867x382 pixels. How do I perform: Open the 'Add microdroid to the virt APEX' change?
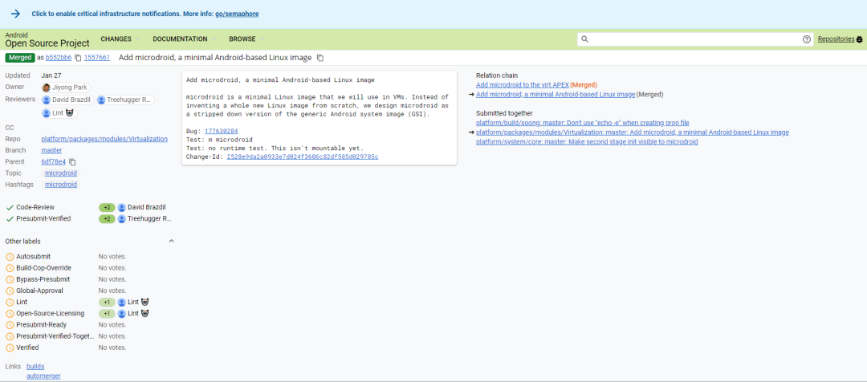click(x=522, y=84)
